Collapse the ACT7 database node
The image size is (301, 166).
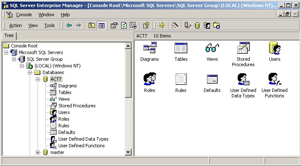click(x=37, y=79)
